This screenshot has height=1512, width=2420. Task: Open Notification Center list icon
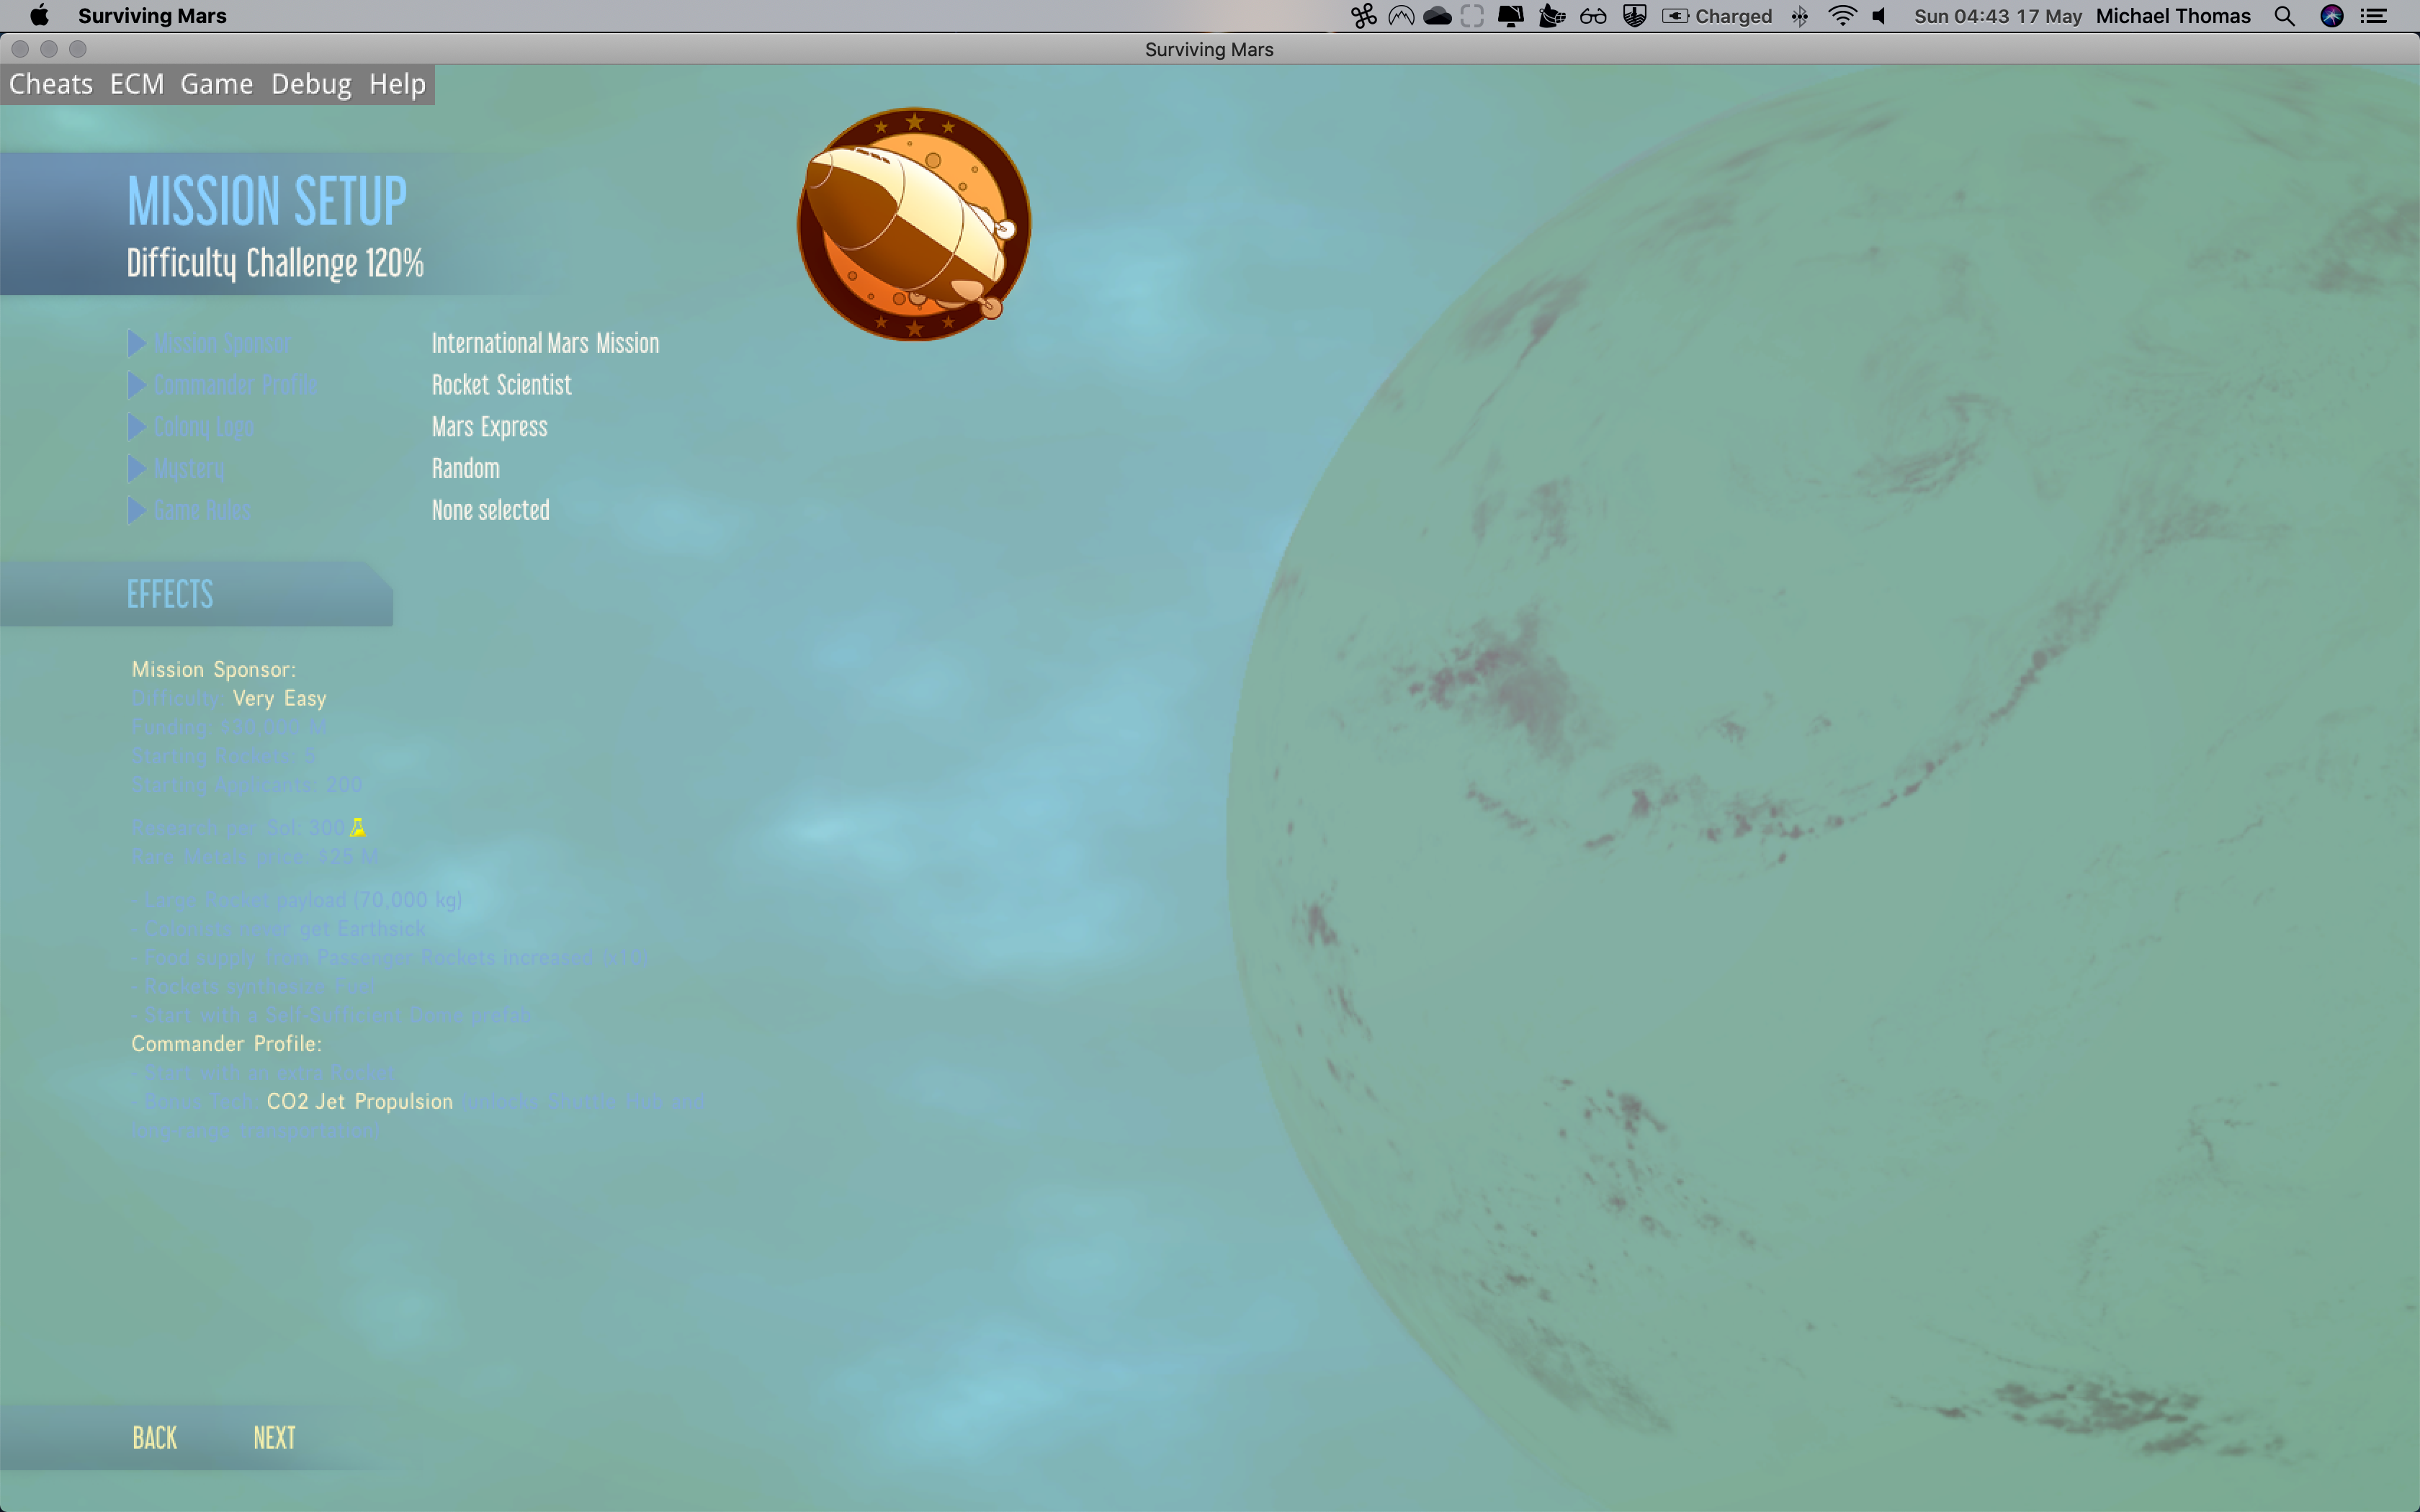pos(2374,16)
